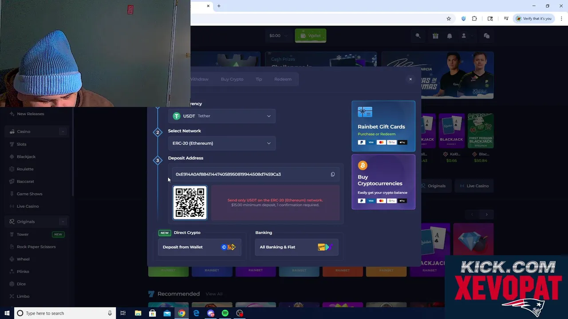The height and width of the screenshot is (319, 568).
Task: Open the Chrome three-dot menu
Action: pyautogui.click(x=562, y=19)
